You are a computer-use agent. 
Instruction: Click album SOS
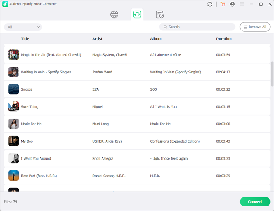[x=153, y=89]
